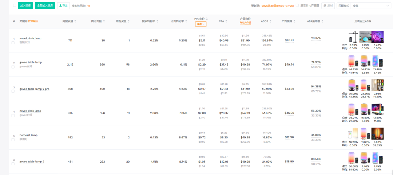Toggle the select-all checkbox at top left
The image size is (393, 175).
[x=15, y=5]
